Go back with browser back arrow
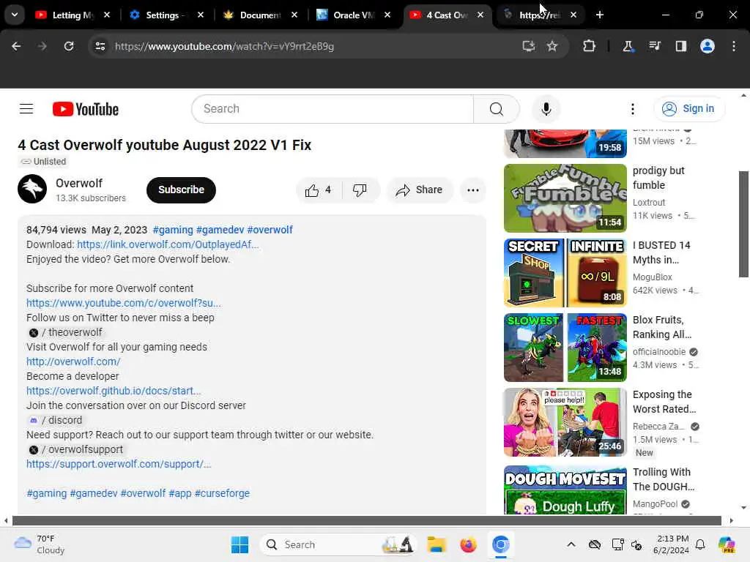Viewport: 750px width, 562px height. tap(16, 46)
